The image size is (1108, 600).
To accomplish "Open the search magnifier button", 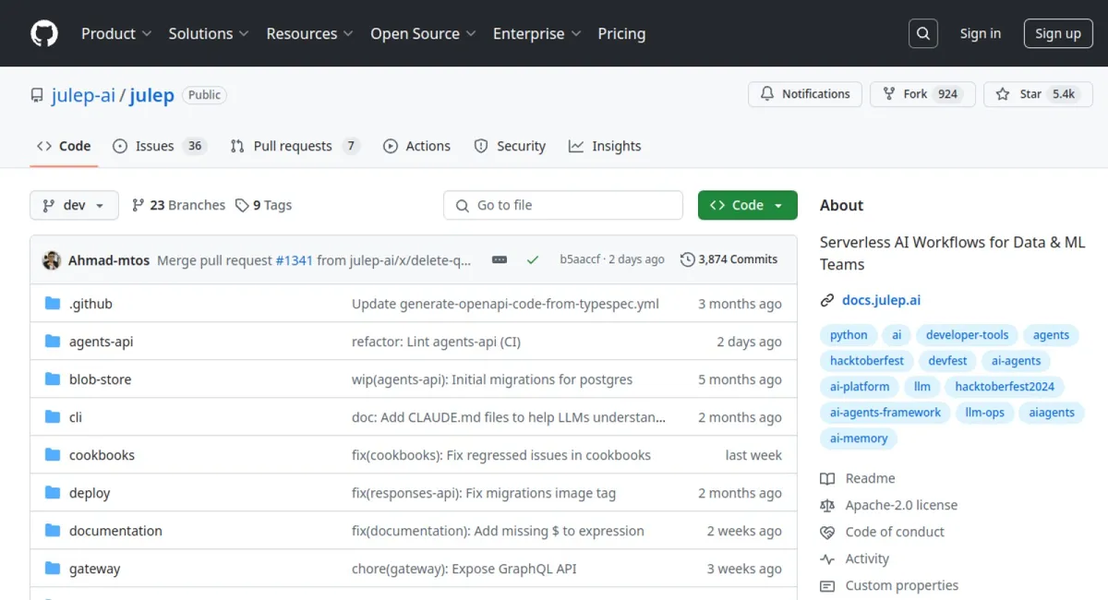I will click(923, 33).
